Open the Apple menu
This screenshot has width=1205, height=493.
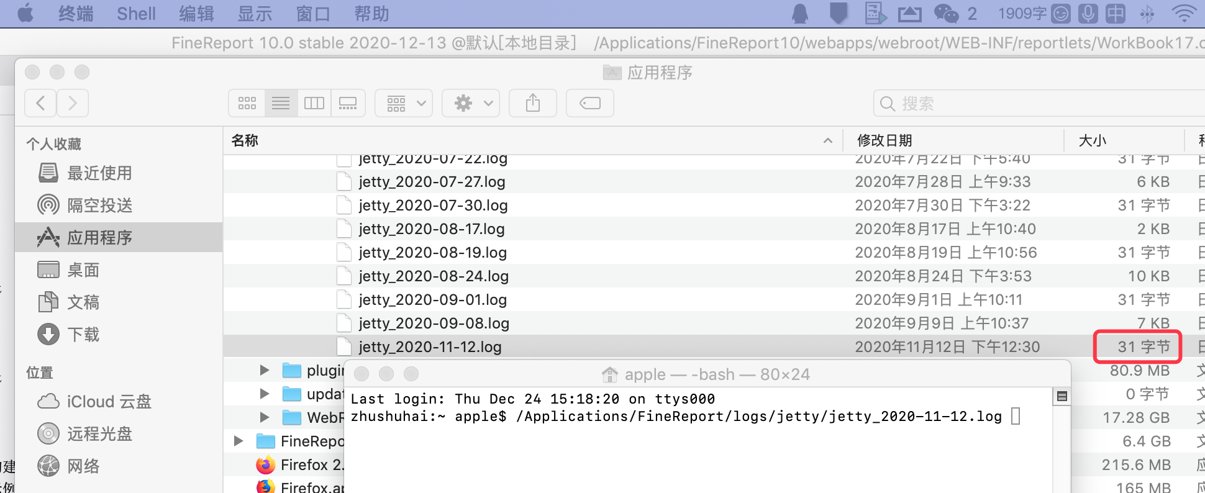click(x=25, y=13)
